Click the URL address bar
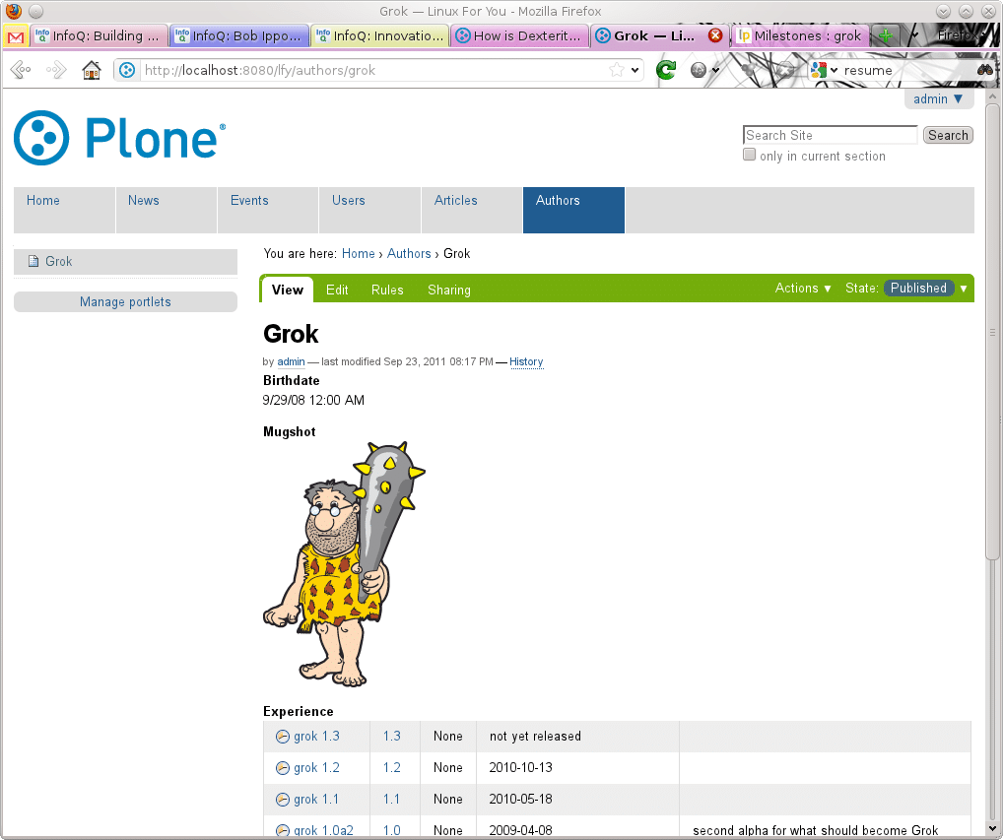The width and height of the screenshot is (1003, 840). 377,70
